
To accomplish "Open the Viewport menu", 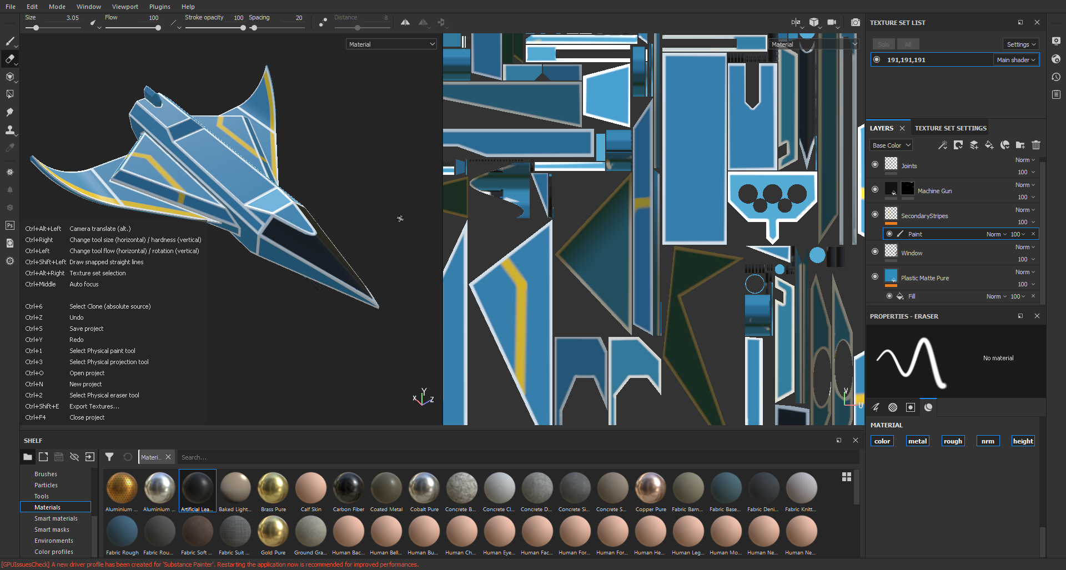I will click(125, 7).
